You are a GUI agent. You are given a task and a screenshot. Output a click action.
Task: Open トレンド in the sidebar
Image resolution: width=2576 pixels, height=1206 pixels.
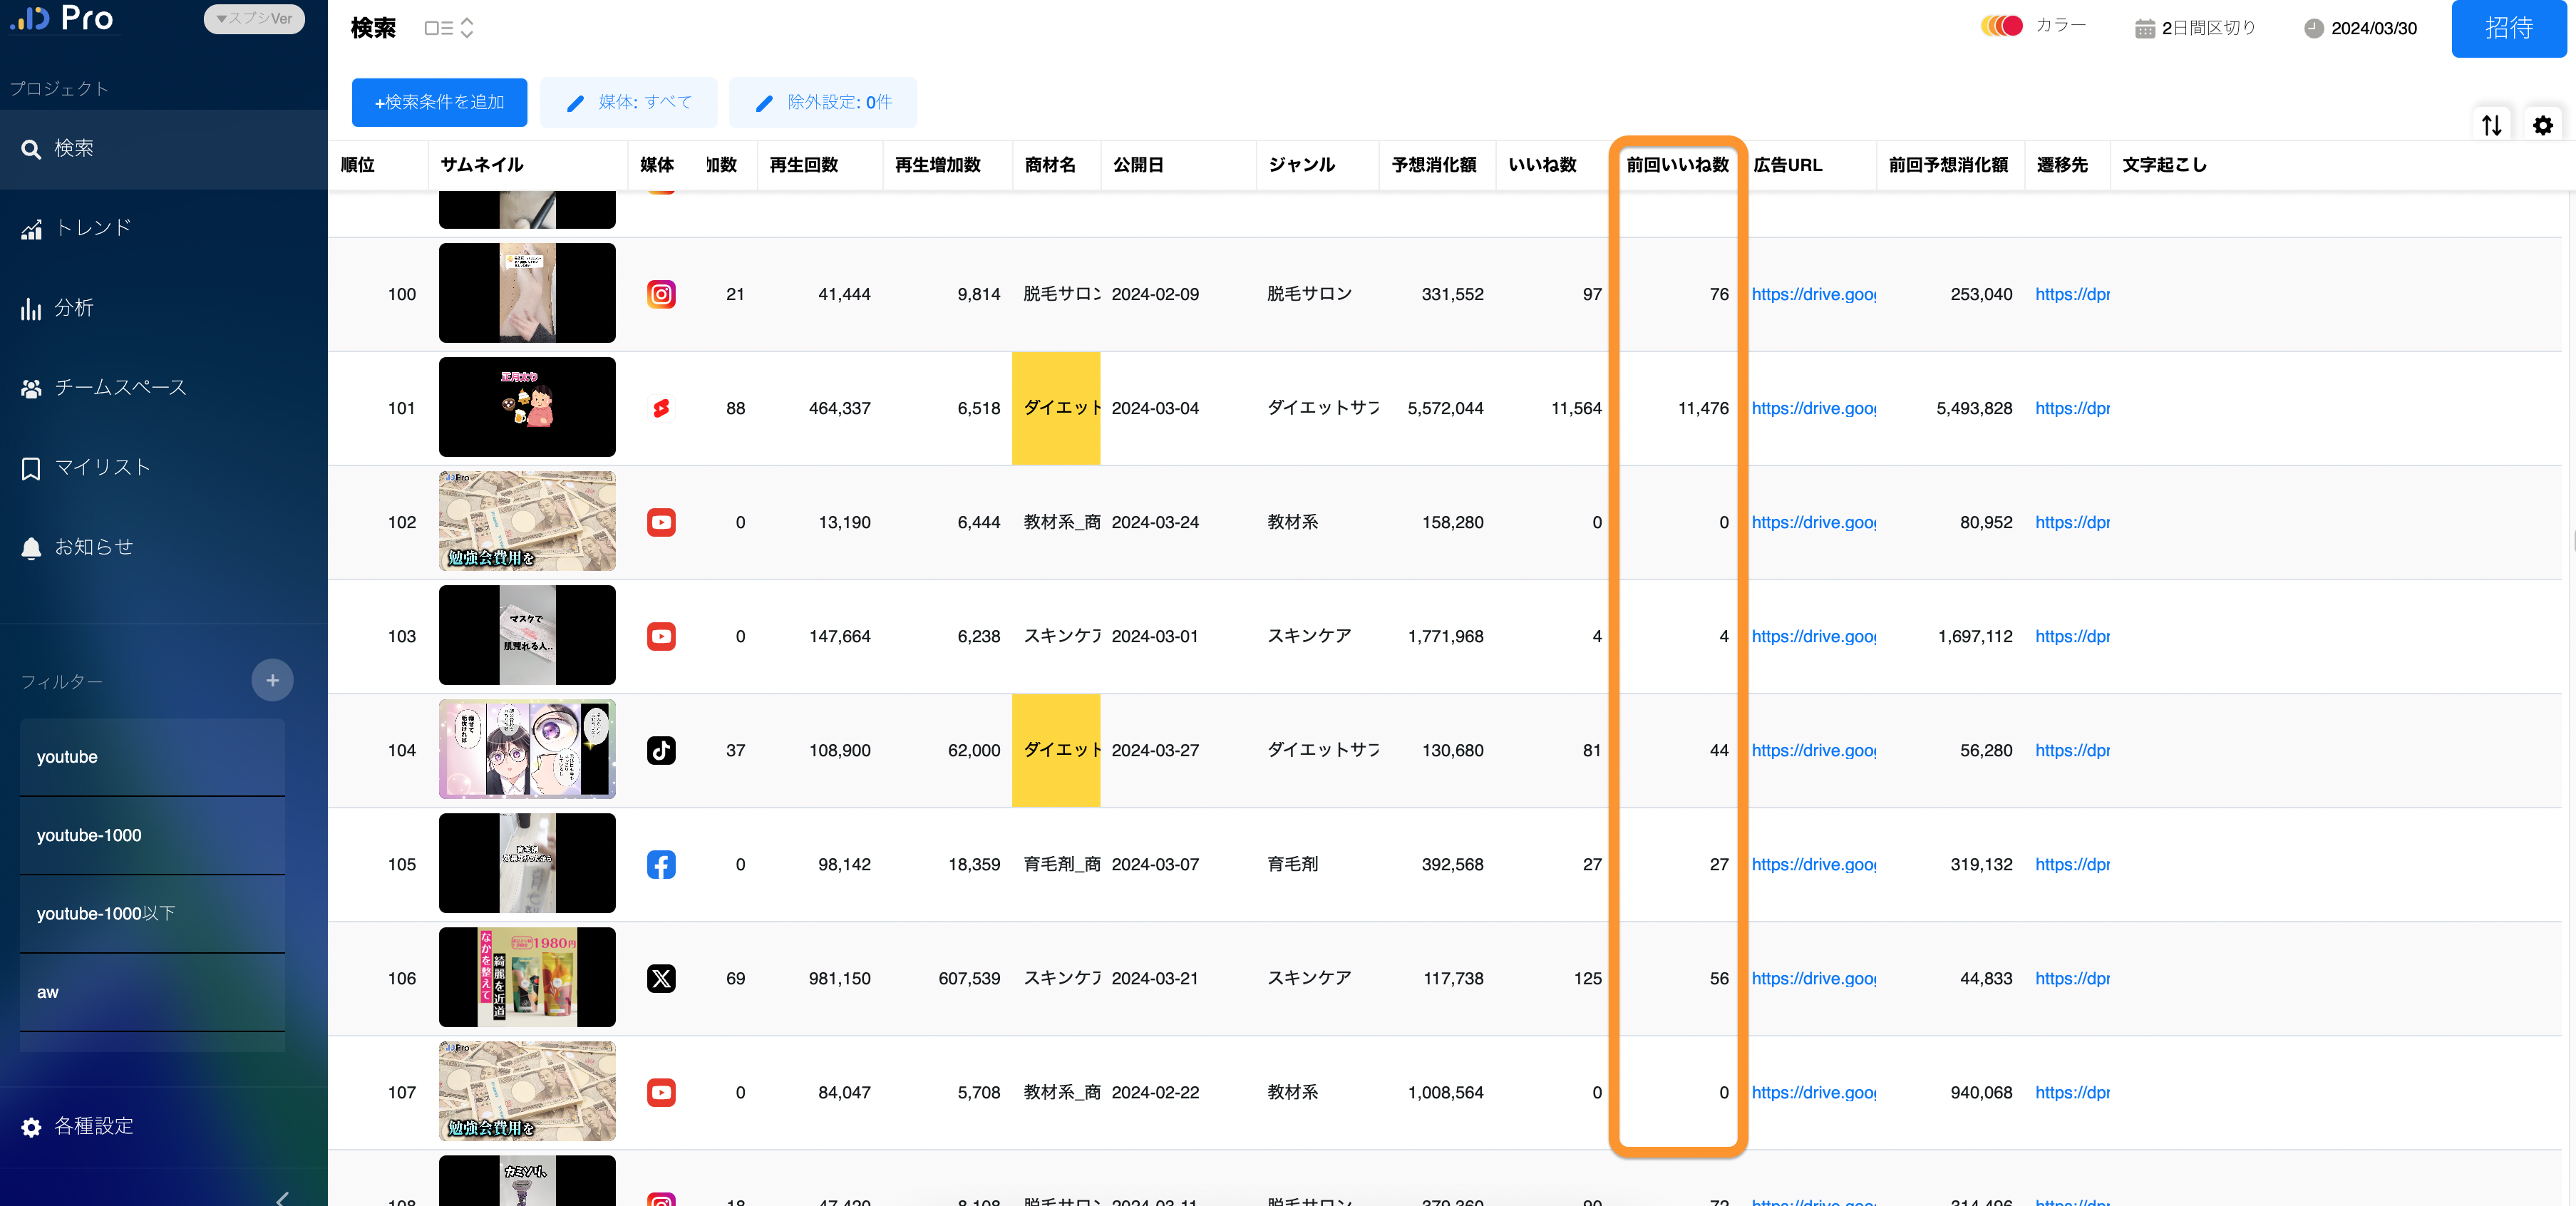pos(92,228)
